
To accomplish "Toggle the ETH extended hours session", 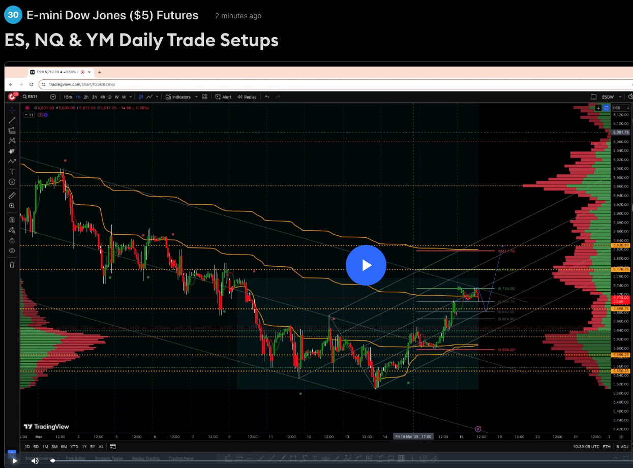I will click(607, 447).
